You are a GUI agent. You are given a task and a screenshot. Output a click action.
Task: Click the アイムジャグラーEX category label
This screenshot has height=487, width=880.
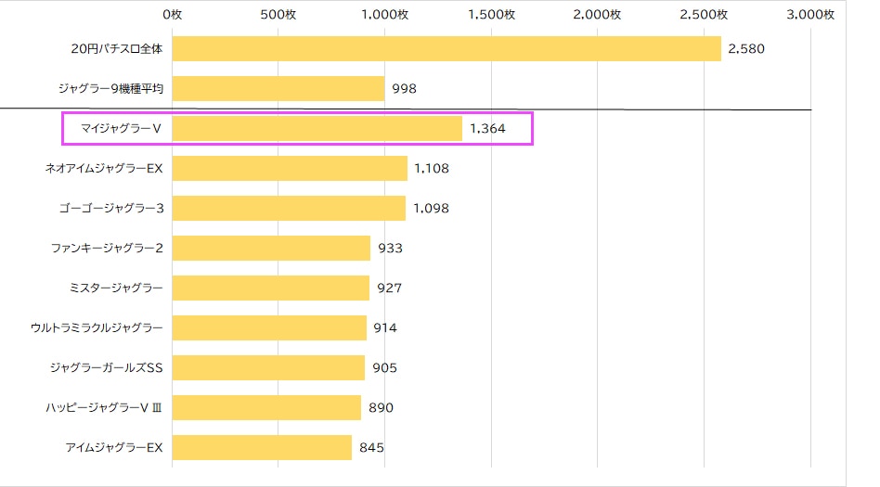114,448
